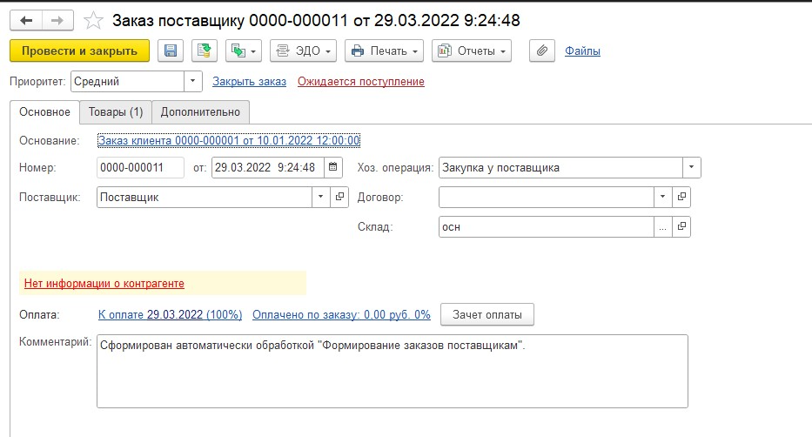The height and width of the screenshot is (437, 812).
Task: Expand the Хоз. операция dropdown
Action: (691, 167)
